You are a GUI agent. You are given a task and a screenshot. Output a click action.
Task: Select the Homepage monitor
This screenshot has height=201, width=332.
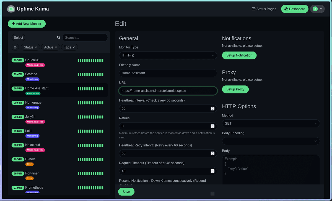pos(59,104)
